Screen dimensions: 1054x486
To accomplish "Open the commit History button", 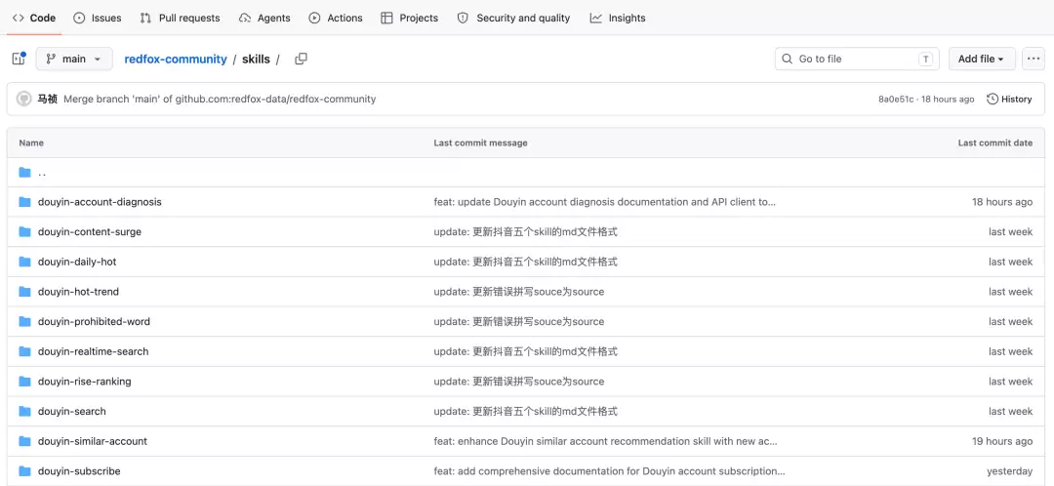I will [1009, 99].
